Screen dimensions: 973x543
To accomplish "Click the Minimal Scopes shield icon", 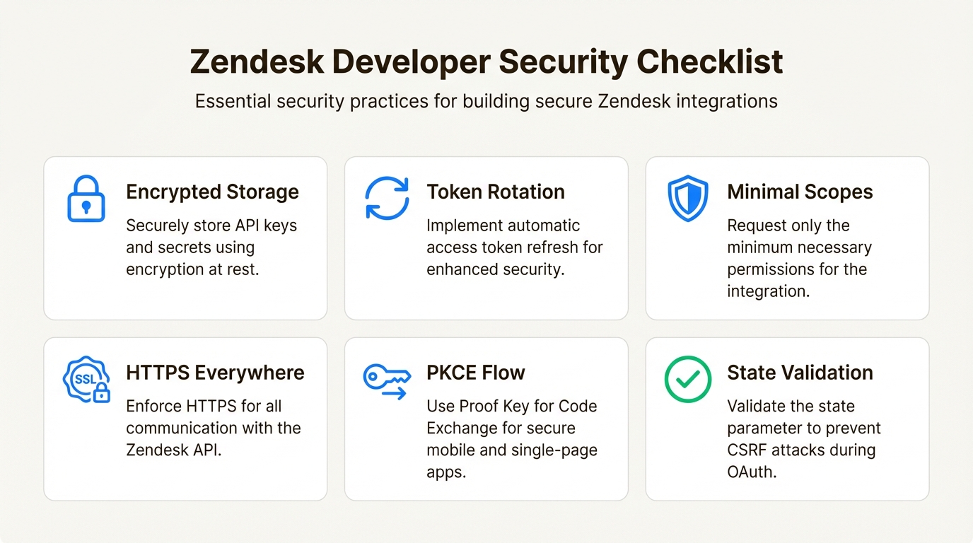I will [x=687, y=199].
